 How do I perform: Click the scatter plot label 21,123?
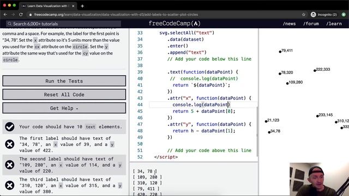coord(273,120)
